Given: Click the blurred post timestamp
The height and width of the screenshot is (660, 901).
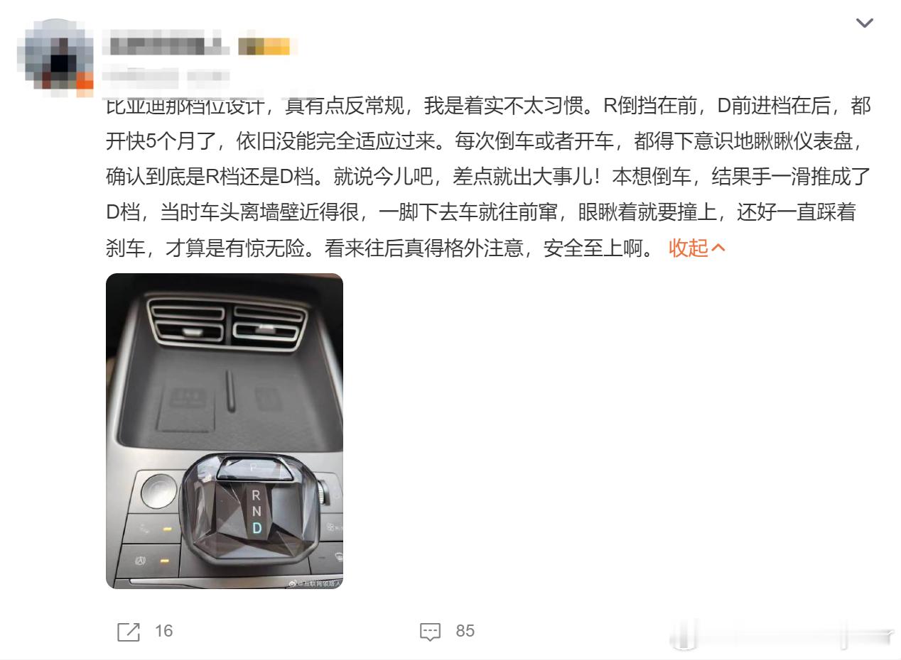Looking at the screenshot, I should pyautogui.click(x=141, y=77).
